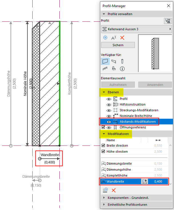Select the column availability icon
The image size is (174, 210).
pyautogui.click(x=122, y=61)
